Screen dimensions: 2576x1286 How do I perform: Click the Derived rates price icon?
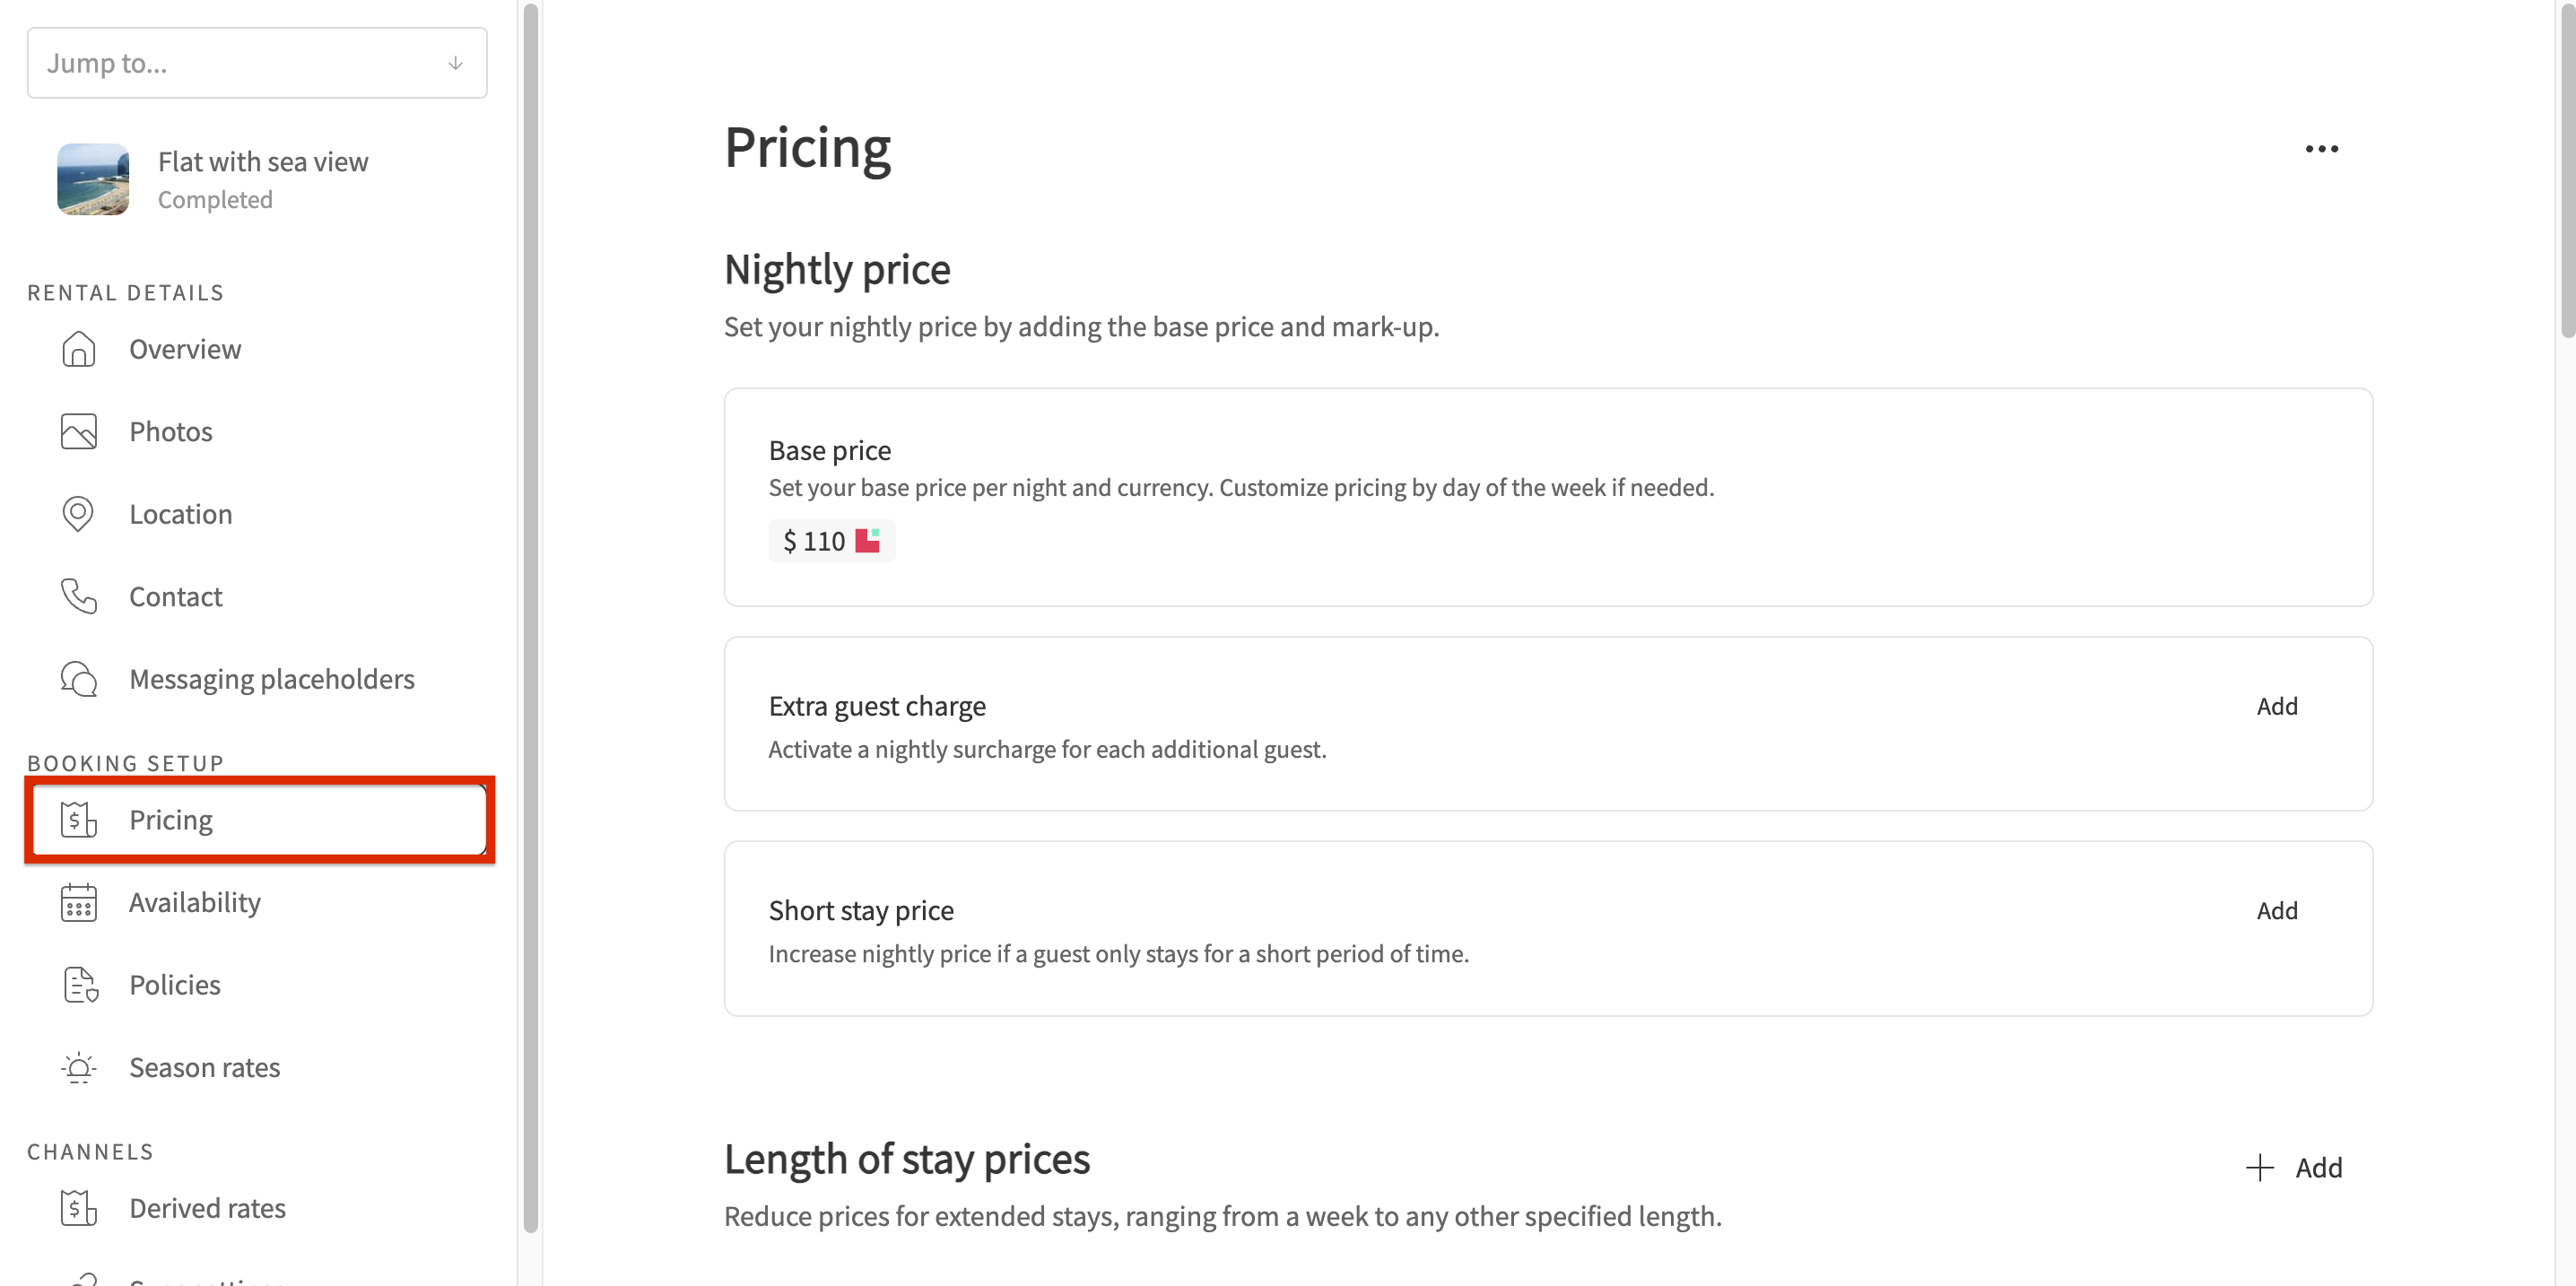(x=78, y=1208)
